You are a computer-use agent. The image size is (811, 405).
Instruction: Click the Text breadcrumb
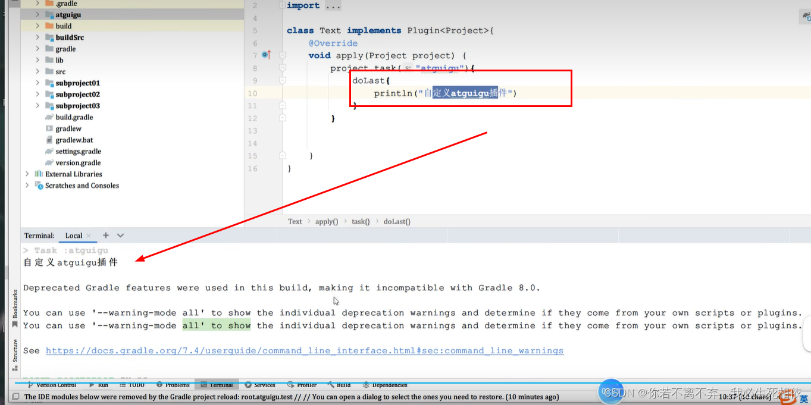click(x=295, y=221)
